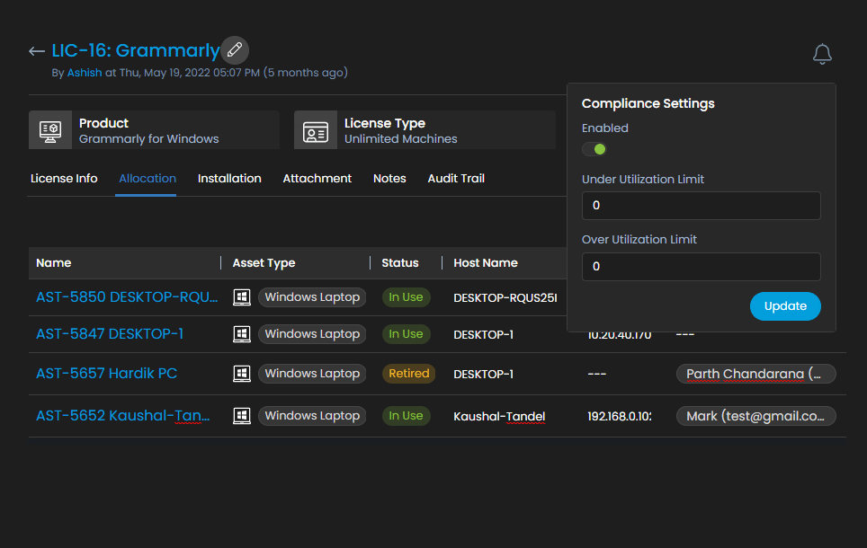This screenshot has height=548, width=867.
Task: Click the Parth Chandarana user chip
Action: pyautogui.click(x=755, y=374)
